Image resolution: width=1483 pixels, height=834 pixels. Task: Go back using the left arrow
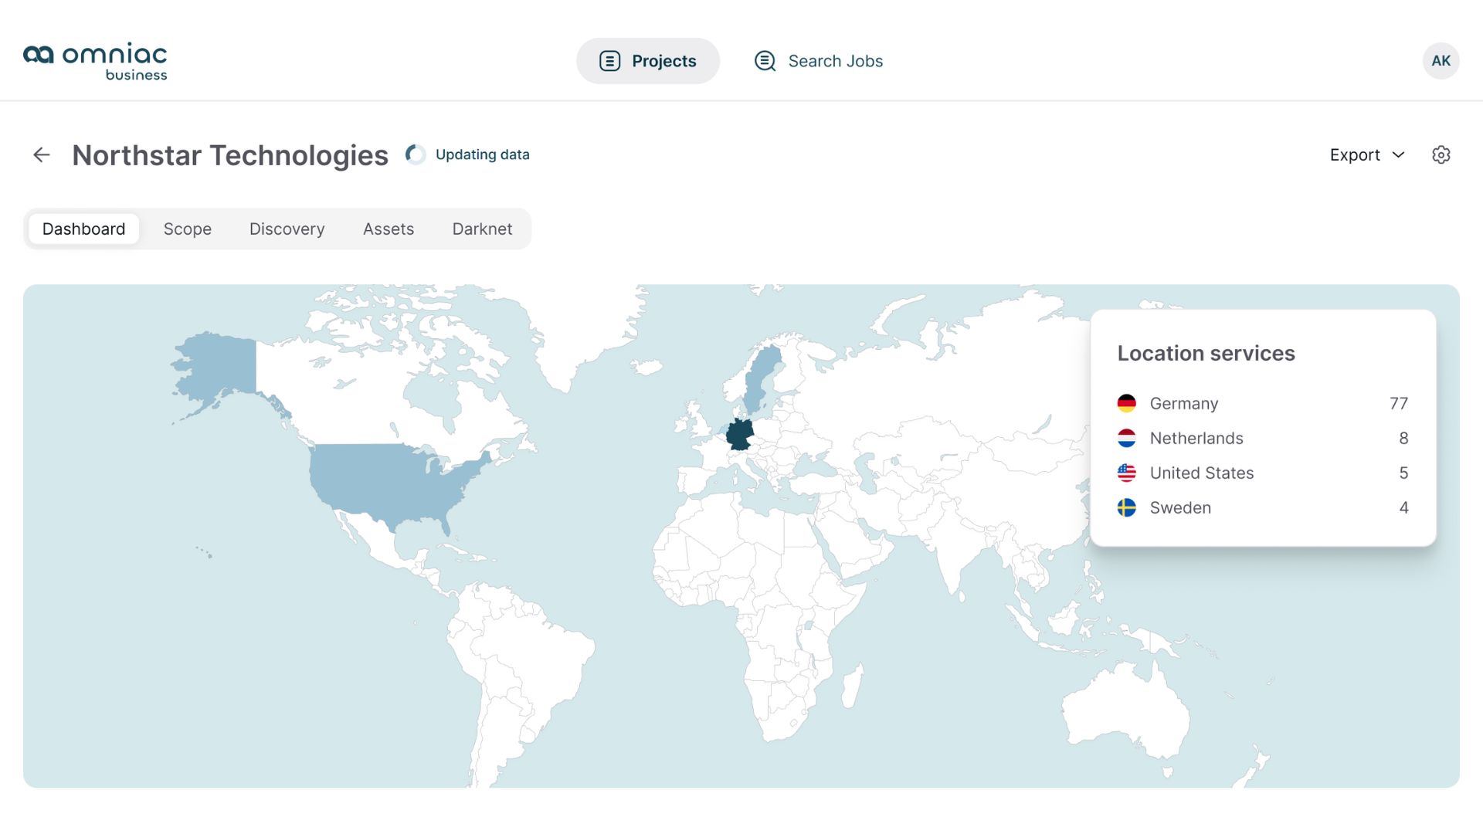42,155
